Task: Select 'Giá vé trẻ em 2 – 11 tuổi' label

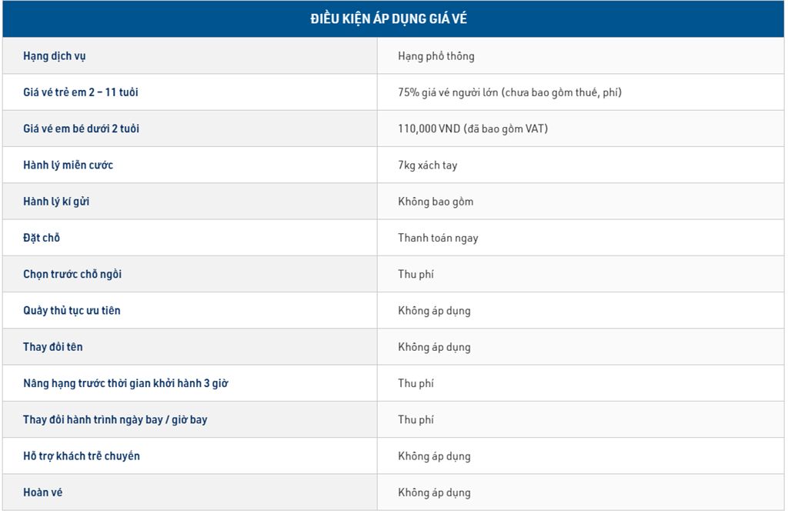Action: point(80,92)
